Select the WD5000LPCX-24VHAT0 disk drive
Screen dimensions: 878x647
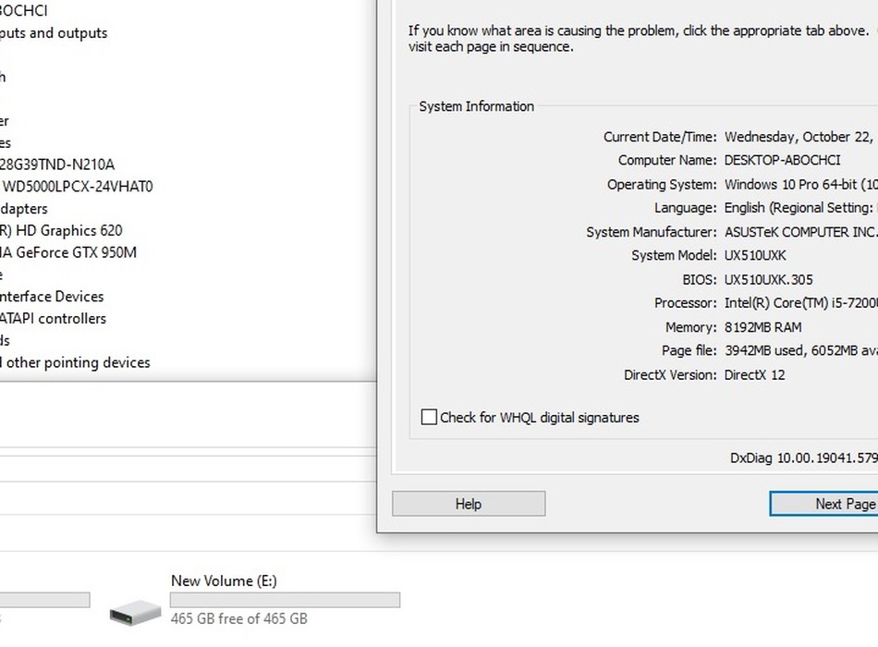coord(77,186)
